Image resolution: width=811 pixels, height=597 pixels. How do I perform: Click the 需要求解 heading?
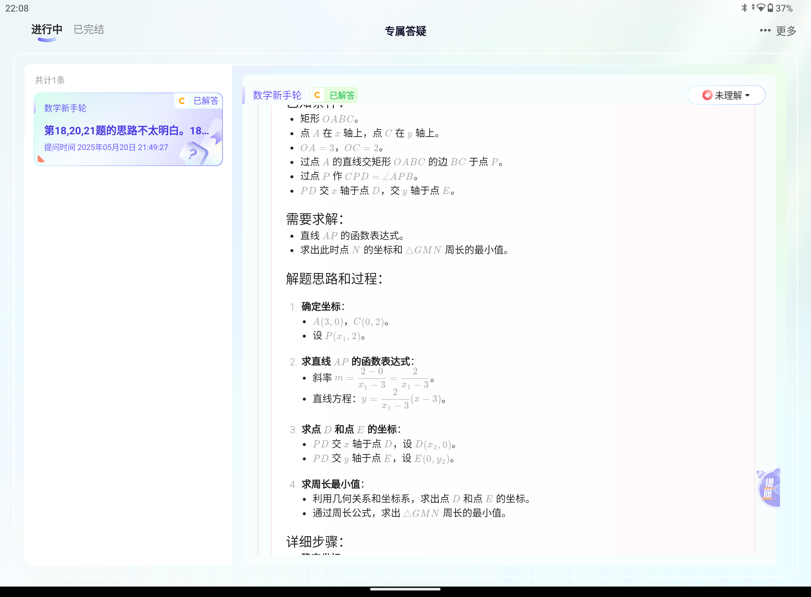pyautogui.click(x=315, y=219)
